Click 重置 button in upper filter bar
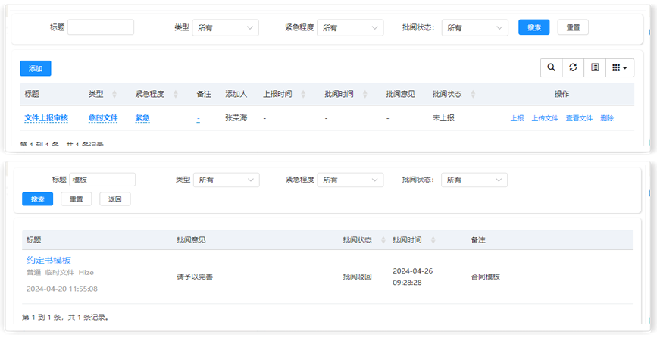The height and width of the screenshot is (338, 657). click(x=573, y=27)
